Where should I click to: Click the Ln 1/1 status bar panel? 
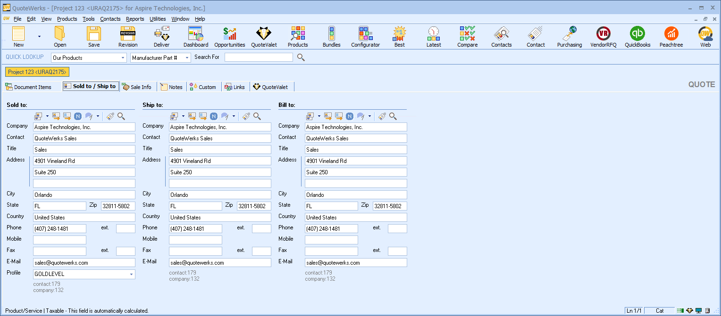(x=634, y=310)
